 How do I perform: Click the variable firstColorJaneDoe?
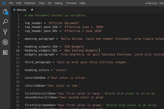pyautogui.click(x=39, y=105)
